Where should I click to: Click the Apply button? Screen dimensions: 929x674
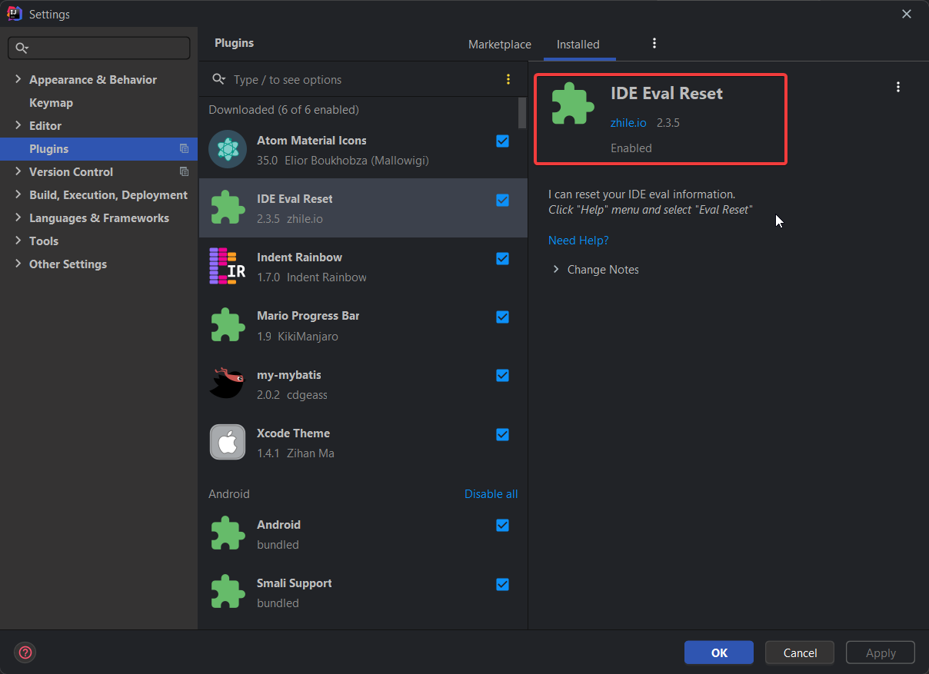point(881,652)
